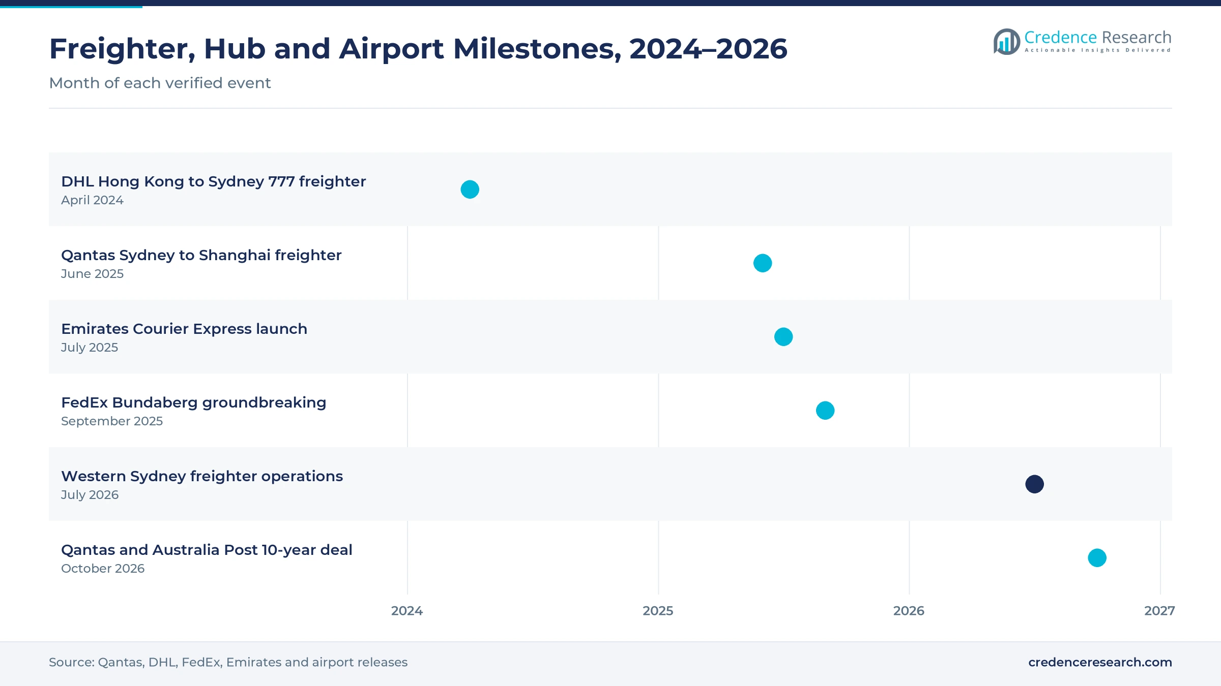Select the Qantas Shanghai June 2025 dot
1221x686 pixels.
point(763,263)
